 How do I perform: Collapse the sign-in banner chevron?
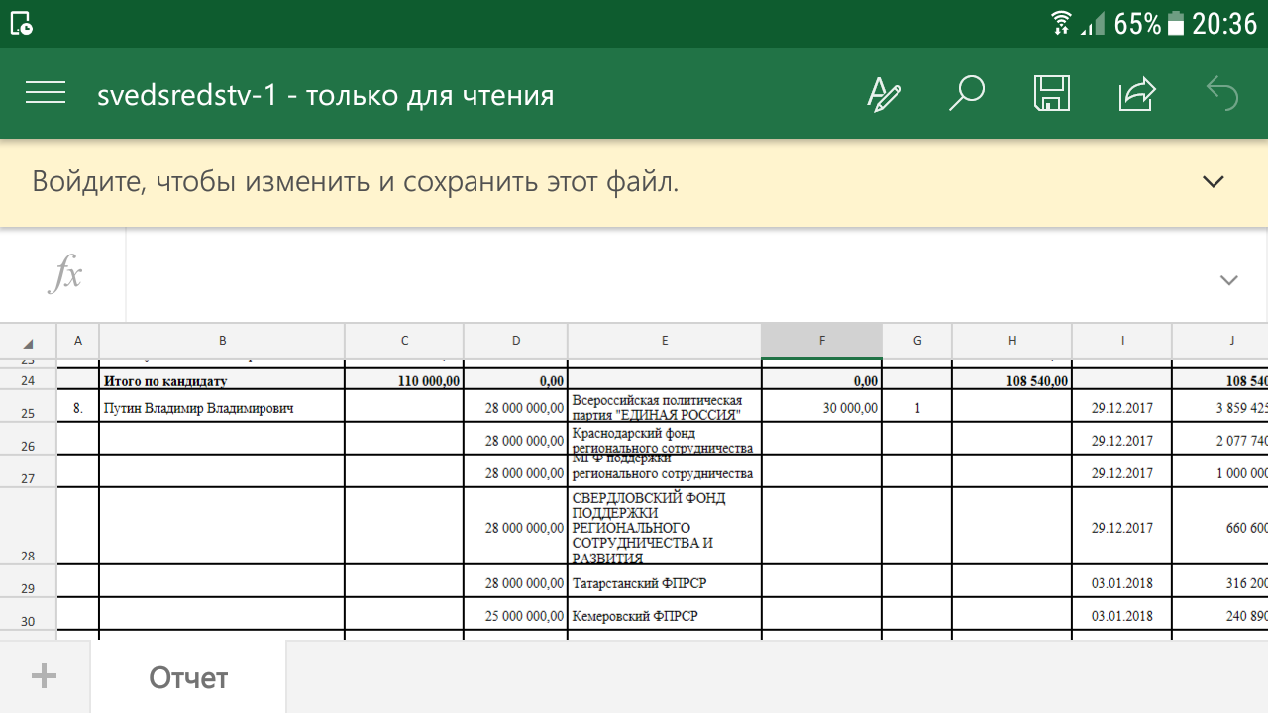pos(1213,182)
